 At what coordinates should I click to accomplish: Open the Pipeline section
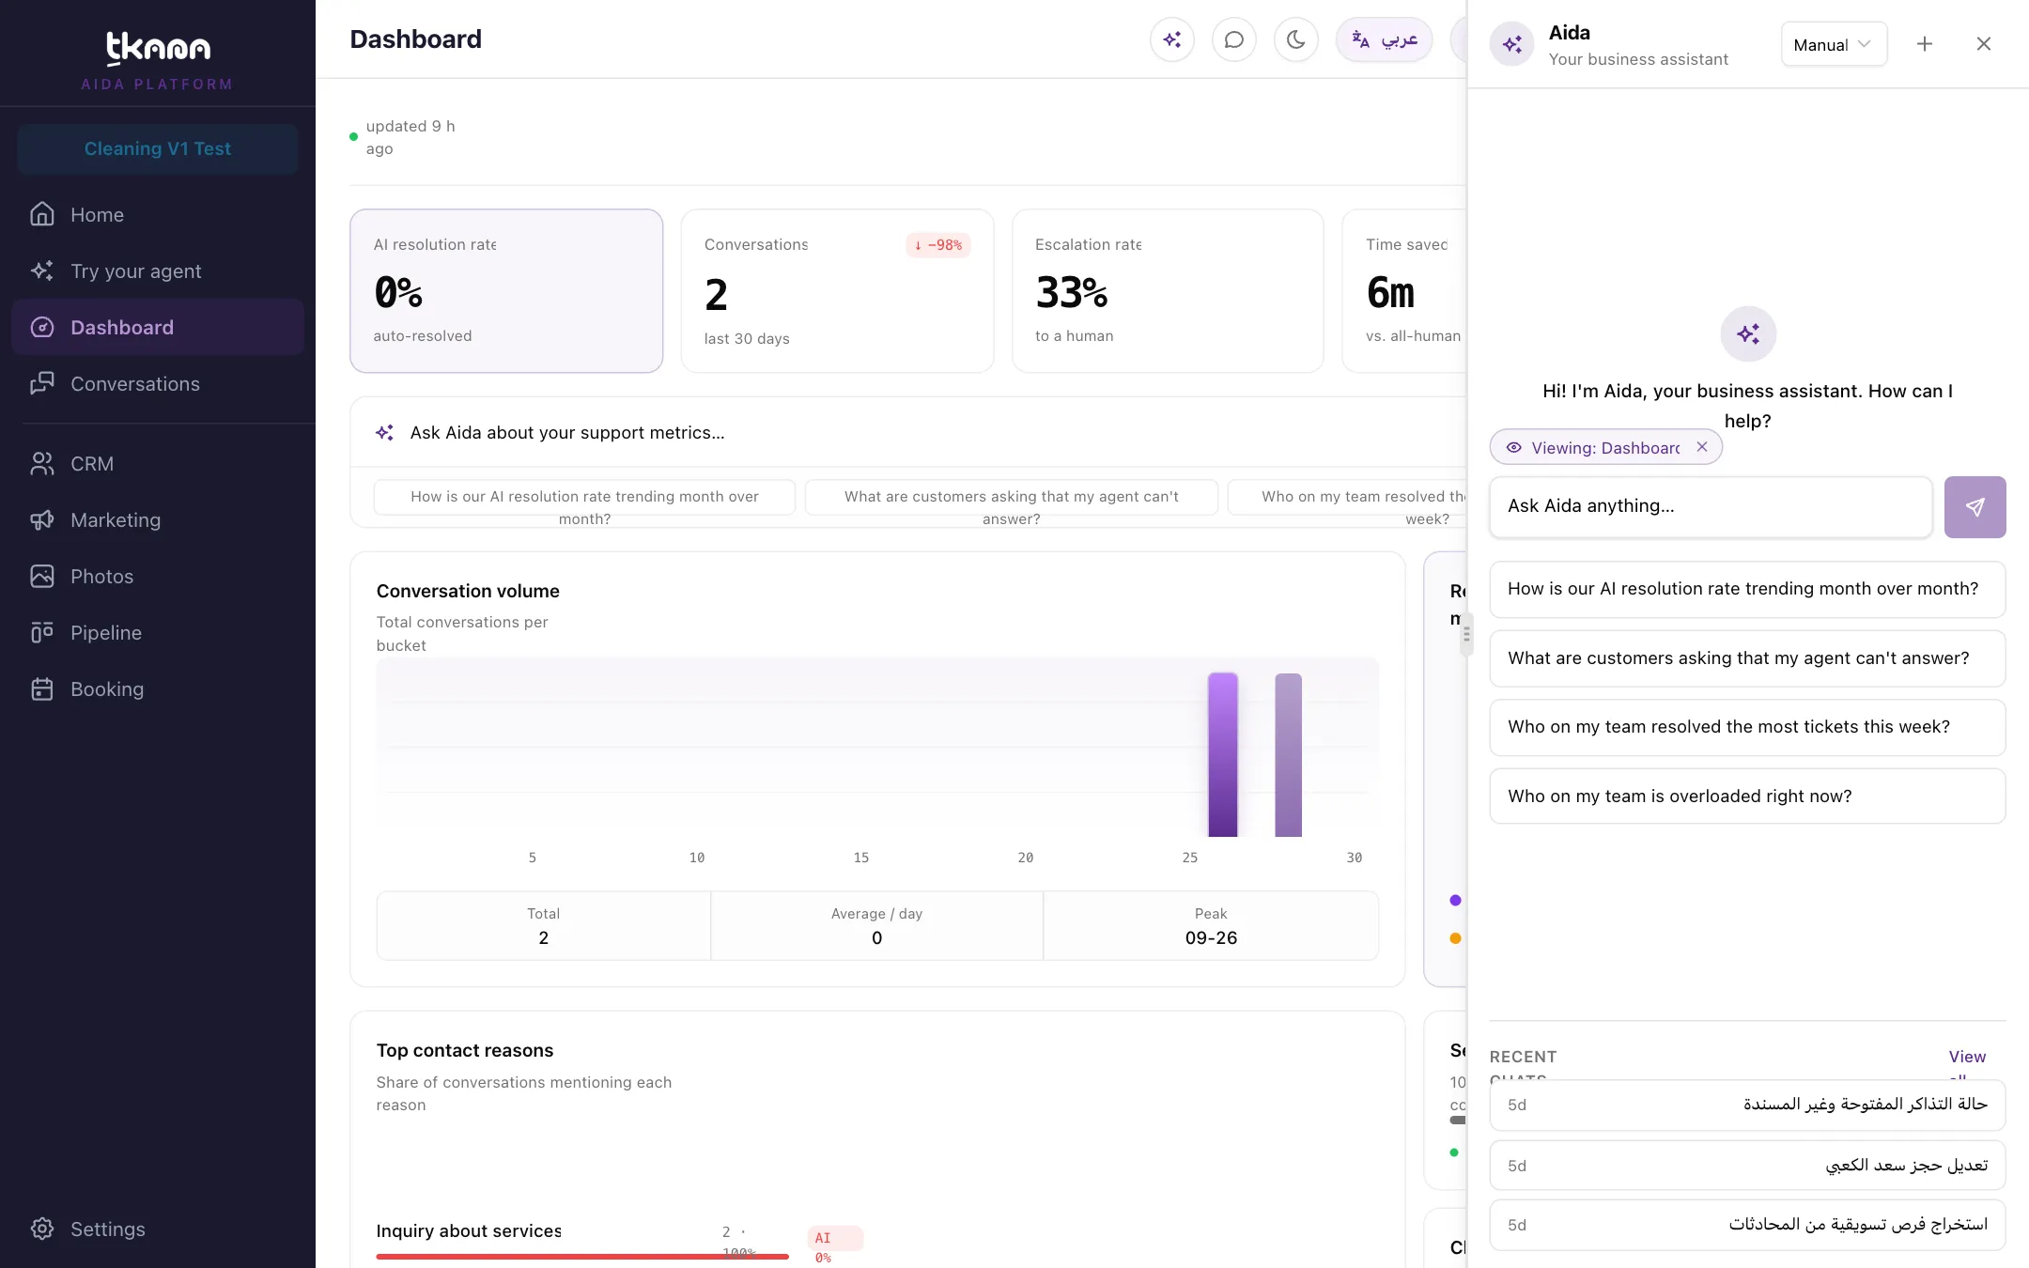pyautogui.click(x=158, y=633)
